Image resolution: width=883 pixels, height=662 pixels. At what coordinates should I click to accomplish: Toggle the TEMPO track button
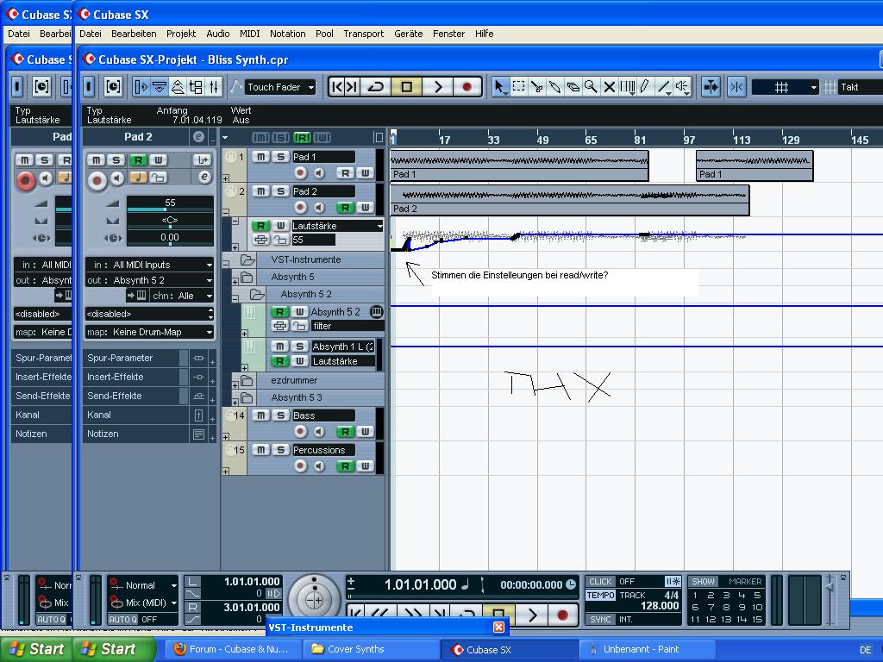600,595
